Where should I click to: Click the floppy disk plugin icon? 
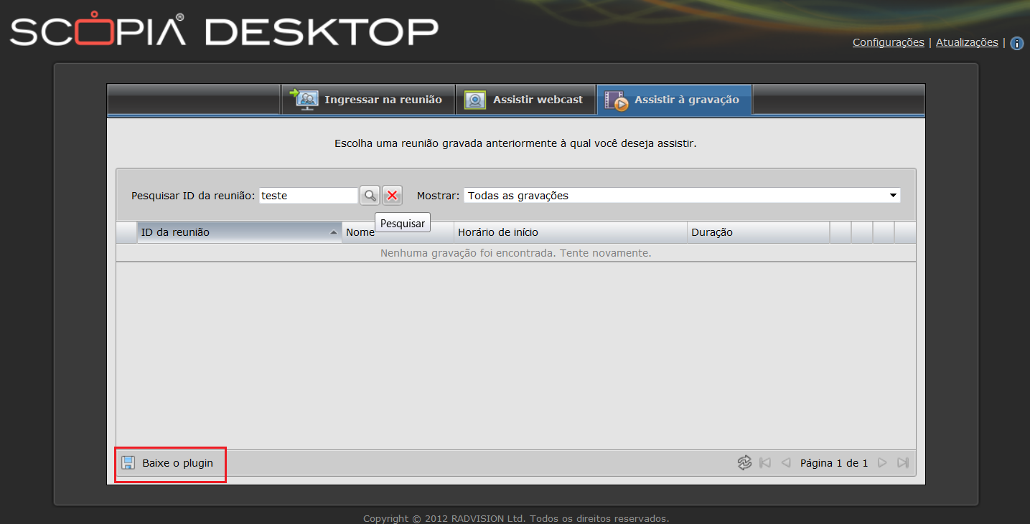tap(128, 463)
